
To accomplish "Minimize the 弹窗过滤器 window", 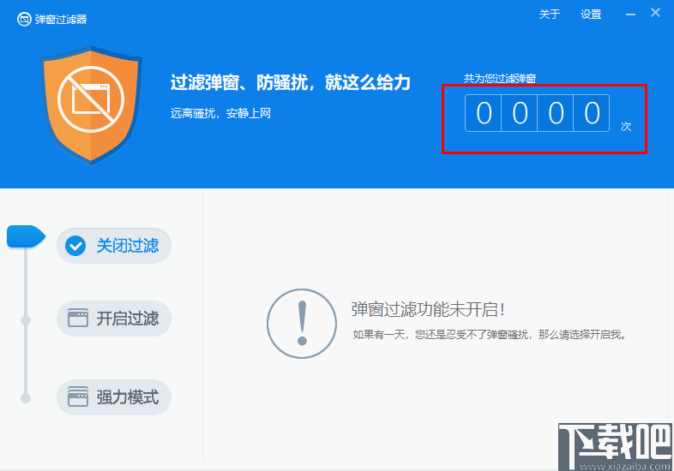I will click(630, 15).
